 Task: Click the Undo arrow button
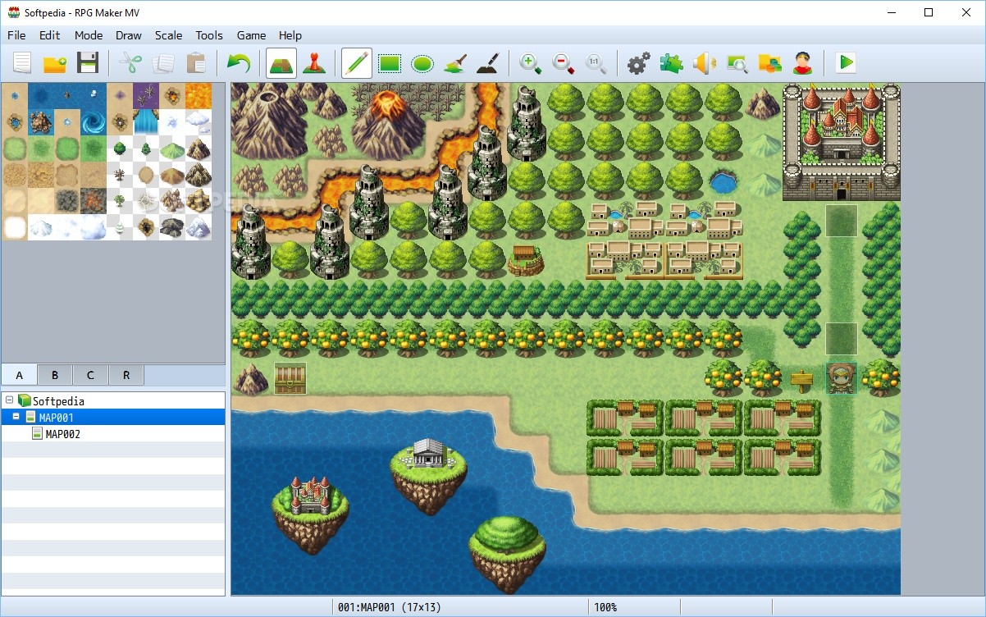pyautogui.click(x=239, y=62)
